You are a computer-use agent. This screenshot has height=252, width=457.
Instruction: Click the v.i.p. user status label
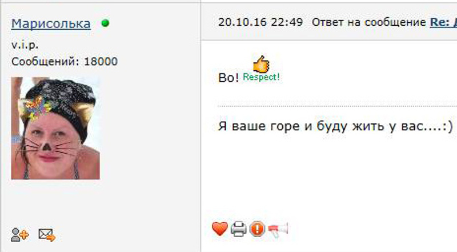[25, 45]
